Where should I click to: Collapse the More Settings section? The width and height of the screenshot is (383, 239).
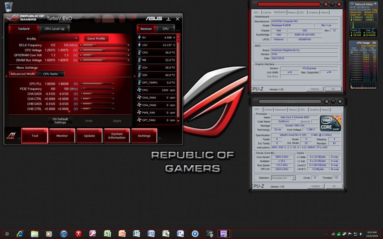coord(15,68)
